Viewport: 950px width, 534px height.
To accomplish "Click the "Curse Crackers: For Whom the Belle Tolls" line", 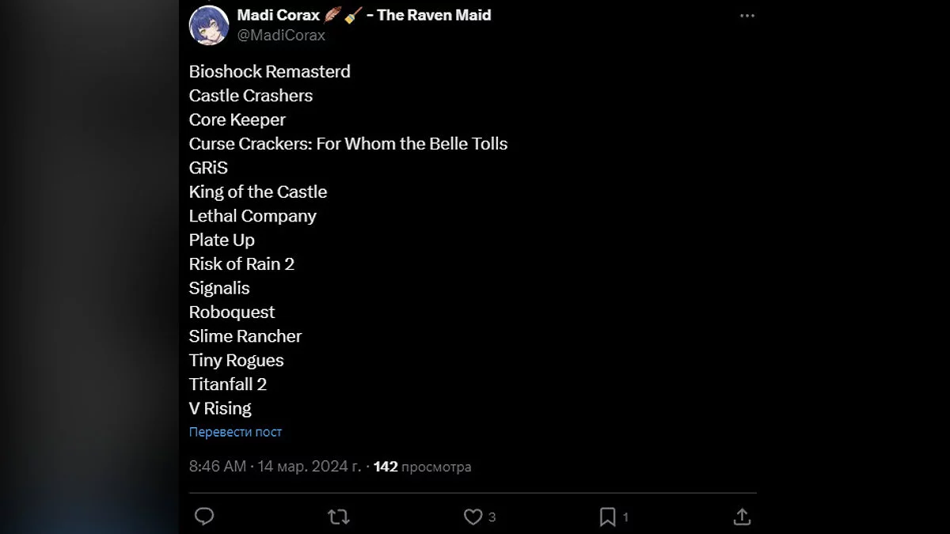I will (x=348, y=144).
